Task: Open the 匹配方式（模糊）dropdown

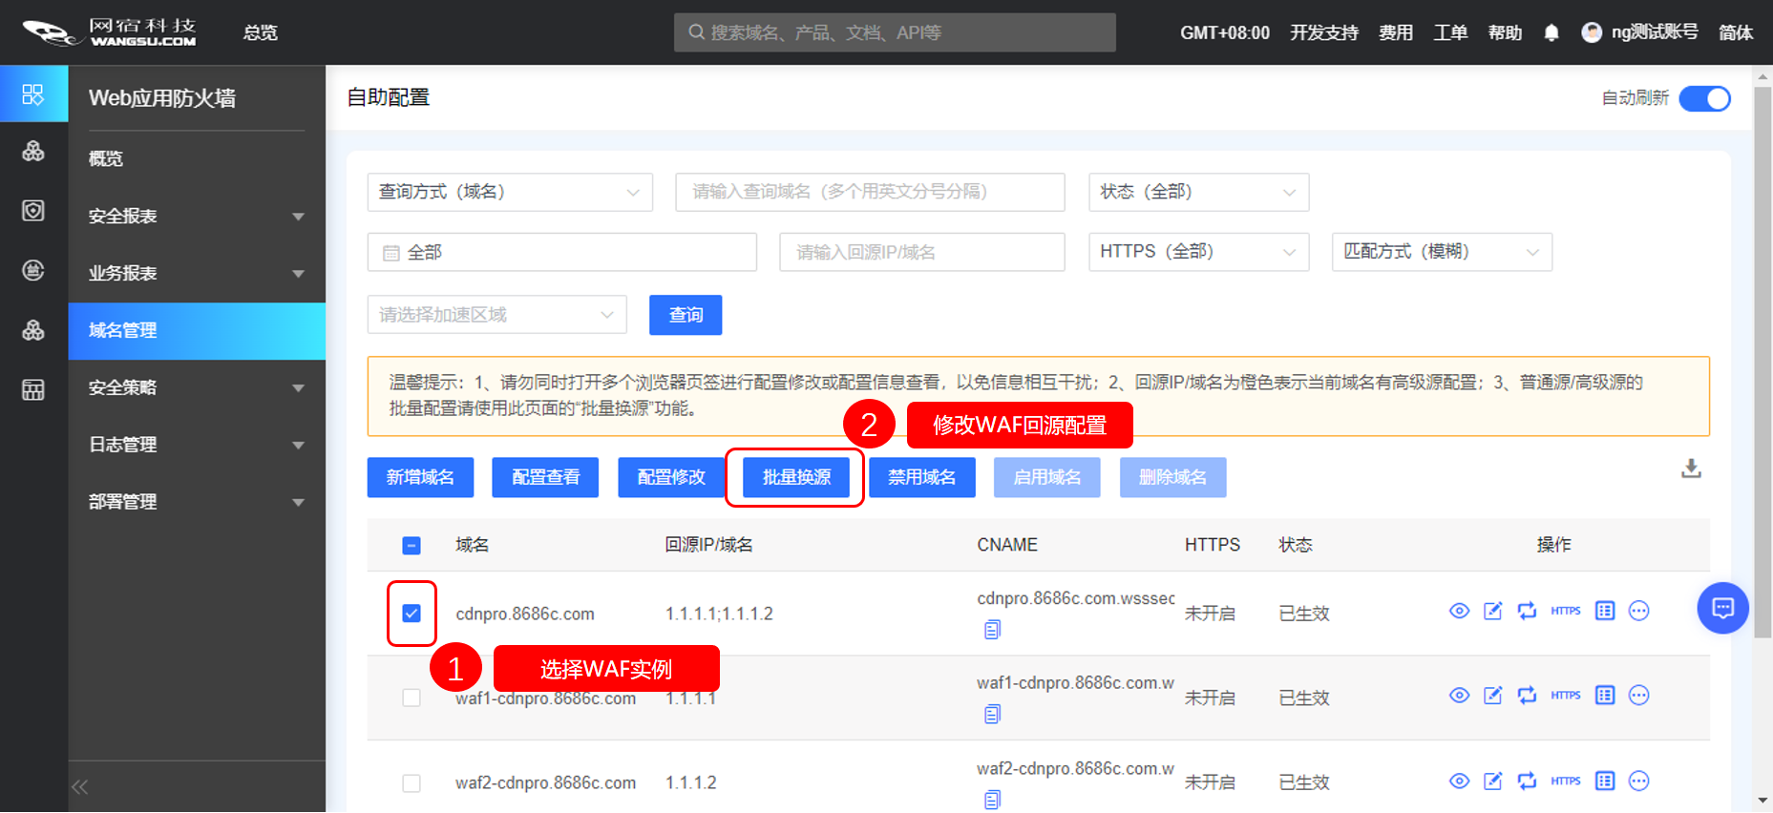Action: click(1442, 252)
